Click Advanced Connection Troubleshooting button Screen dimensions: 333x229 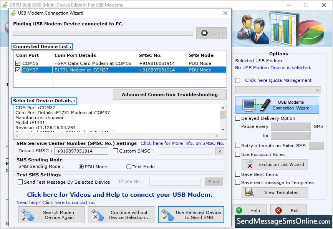pos(170,95)
